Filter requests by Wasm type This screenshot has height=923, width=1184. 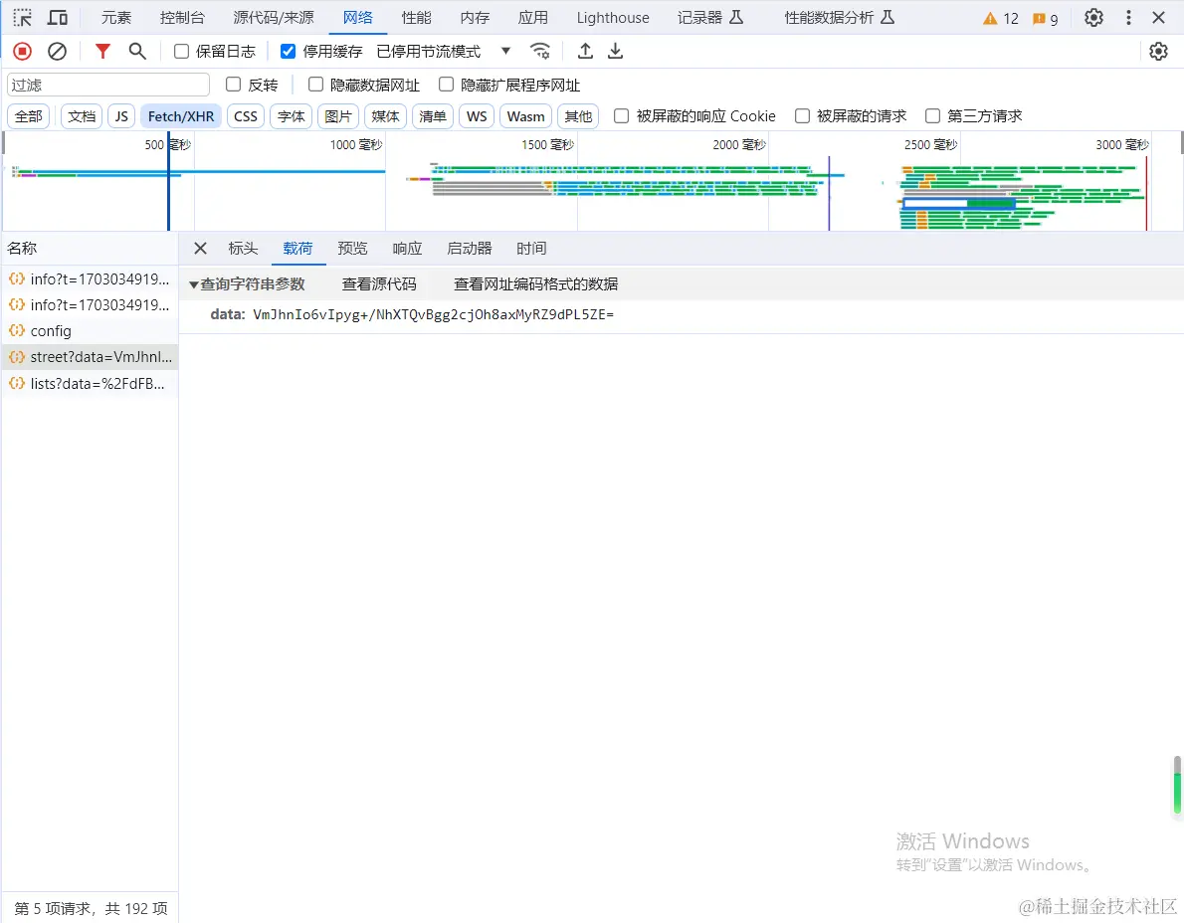coord(525,116)
